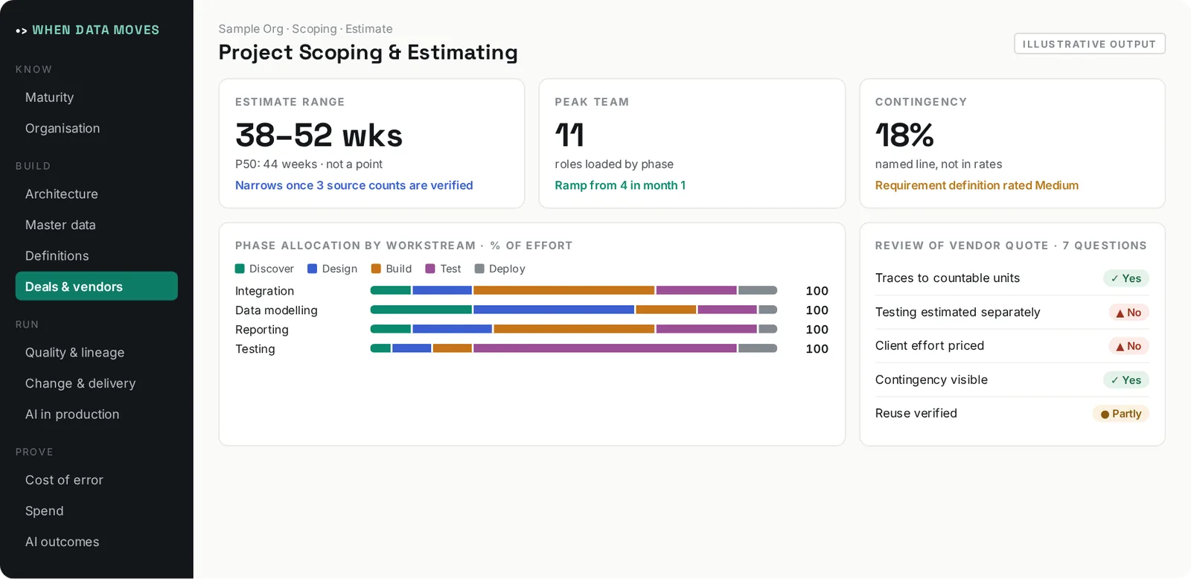The height and width of the screenshot is (579, 1191).
Task: Navigate to Quality & lineage
Action: point(97,353)
